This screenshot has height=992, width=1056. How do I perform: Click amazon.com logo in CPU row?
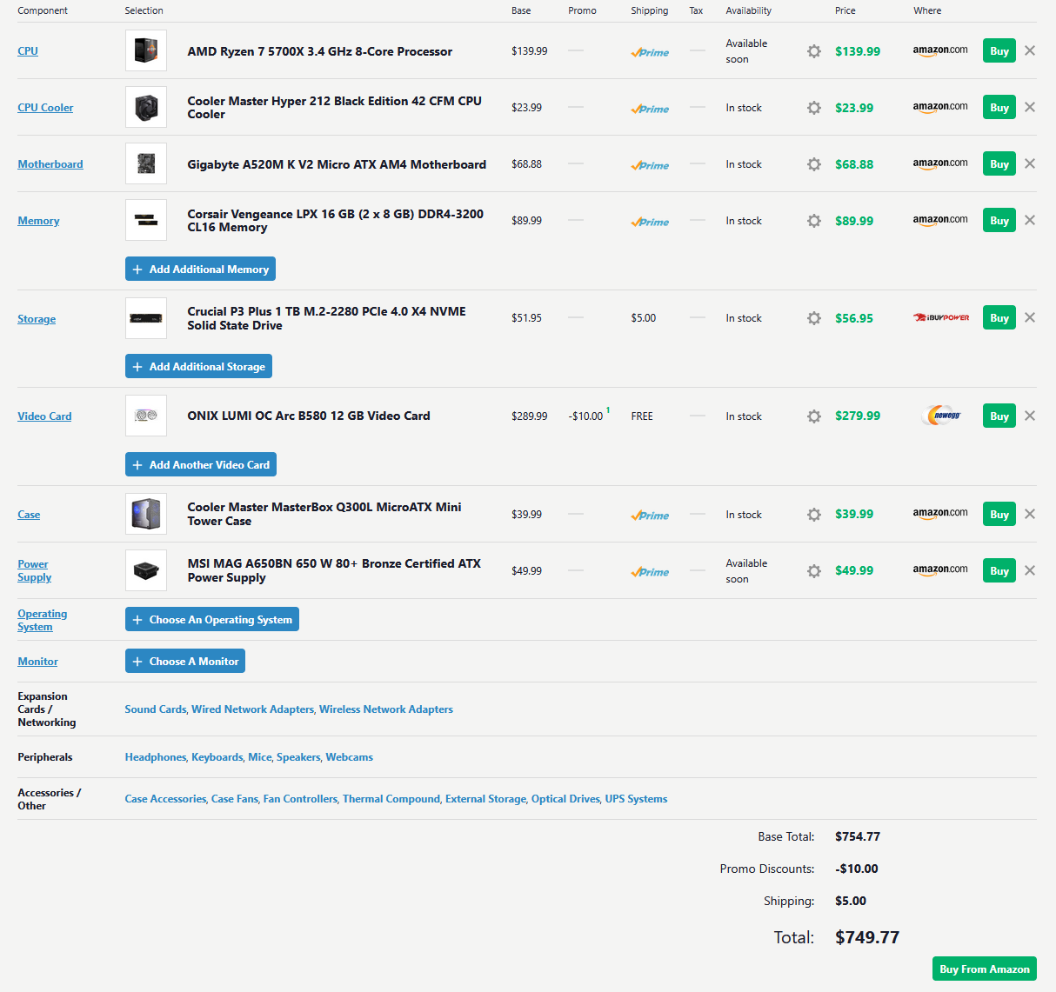940,50
